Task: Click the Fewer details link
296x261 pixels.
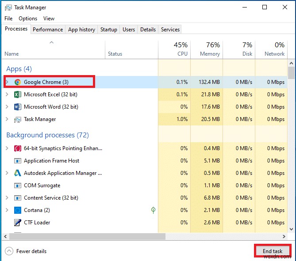Action: point(31,251)
